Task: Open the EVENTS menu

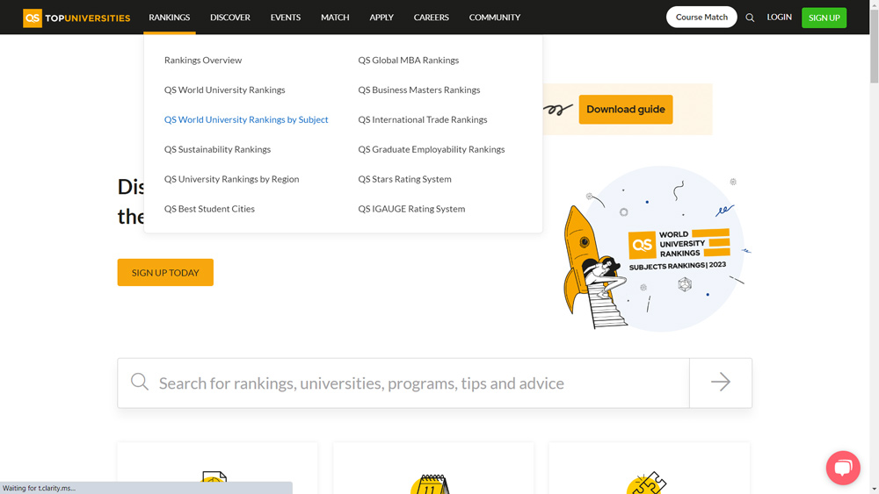Action: (286, 18)
